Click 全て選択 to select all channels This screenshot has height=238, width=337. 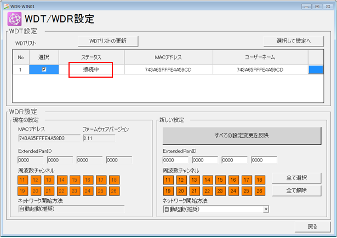pyautogui.click(x=303, y=178)
